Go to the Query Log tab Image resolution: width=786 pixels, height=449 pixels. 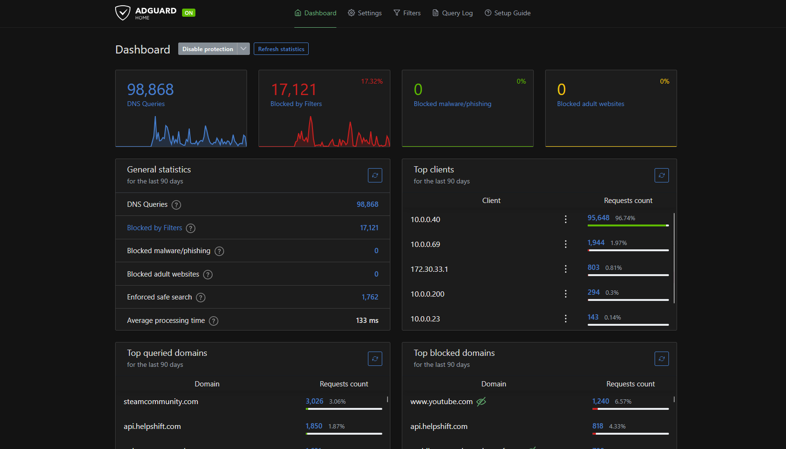point(452,13)
